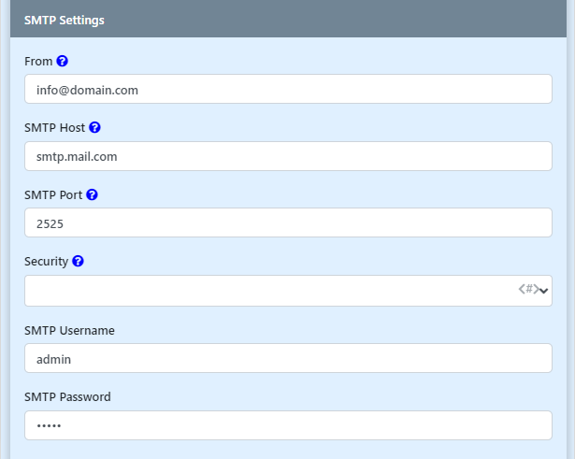Click the Security label text
Image resolution: width=575 pixels, height=459 pixels.
(x=46, y=262)
